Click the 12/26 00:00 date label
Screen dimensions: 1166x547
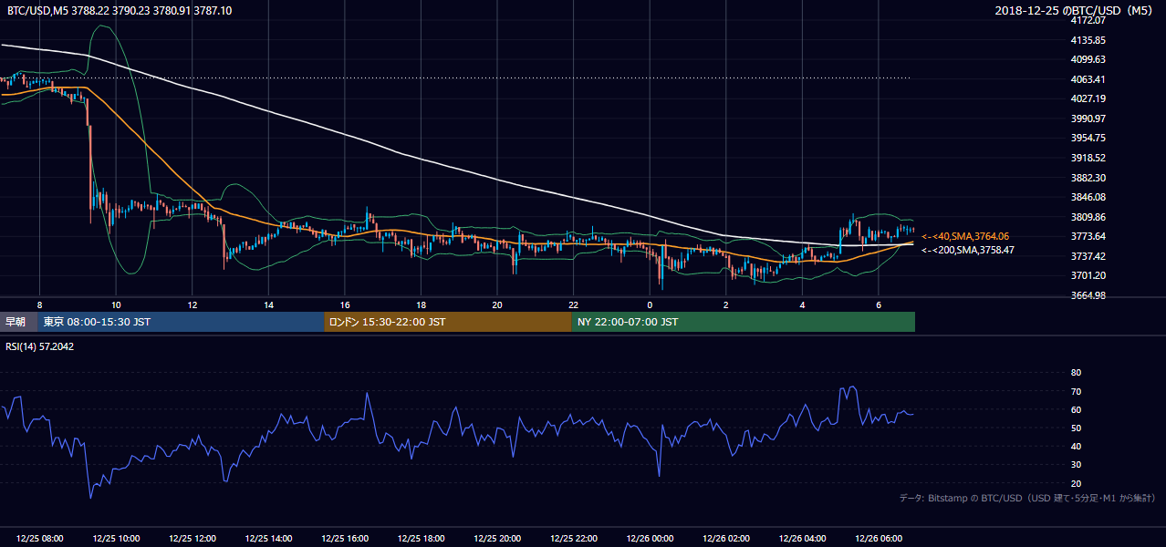(x=650, y=539)
